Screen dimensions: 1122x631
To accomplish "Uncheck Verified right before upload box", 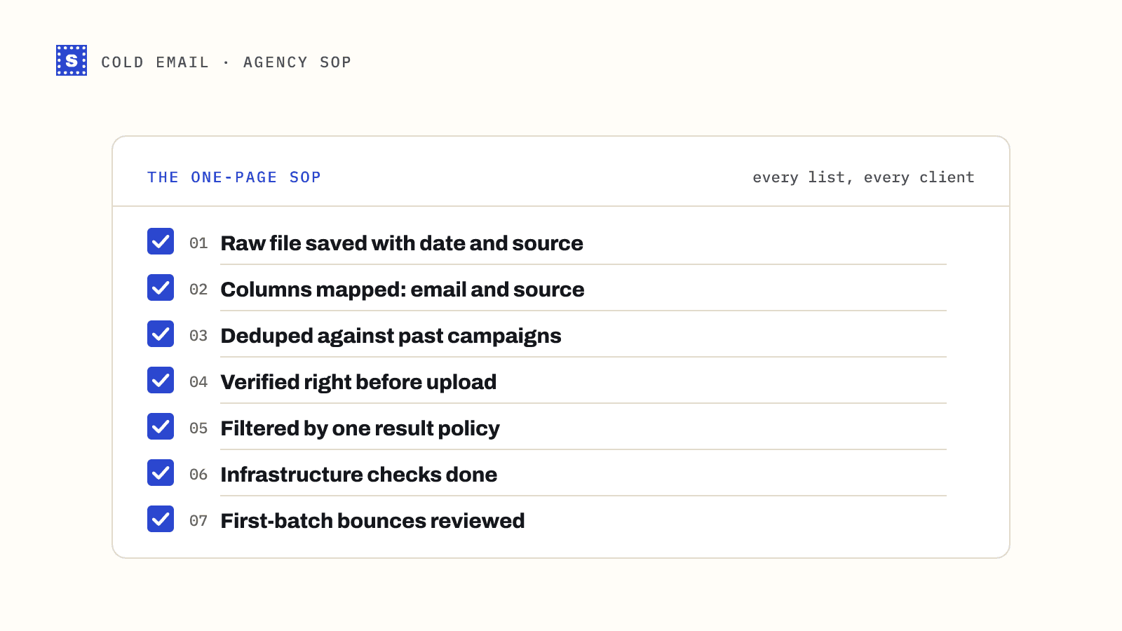I will pyautogui.click(x=161, y=380).
